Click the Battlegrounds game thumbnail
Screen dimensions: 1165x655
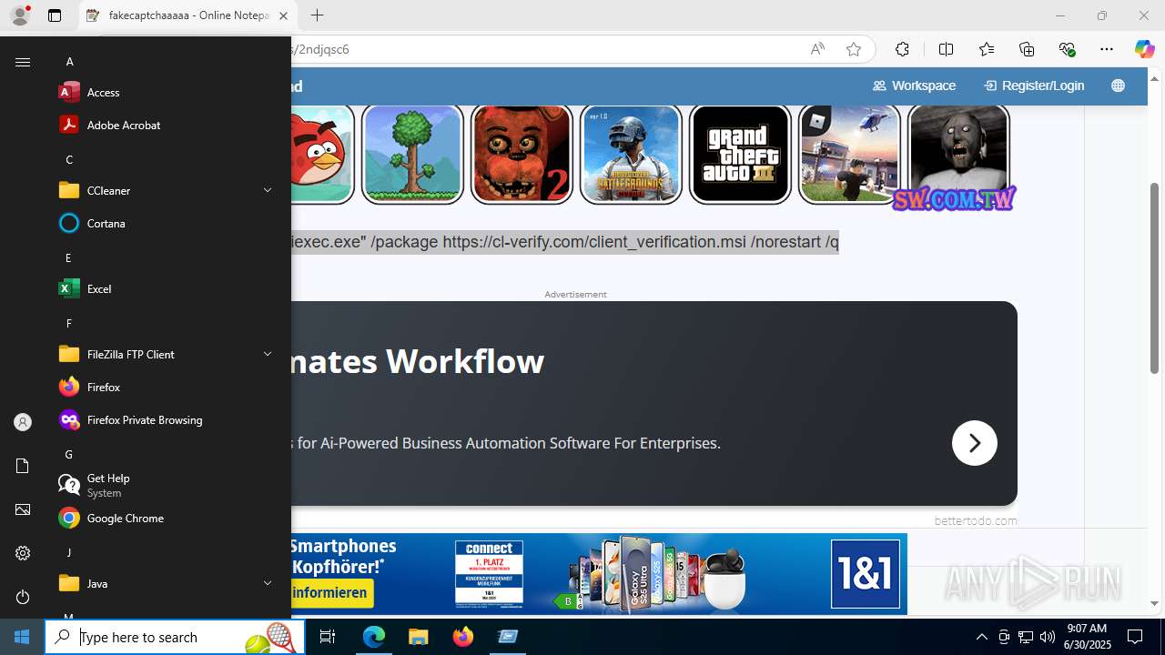pos(631,154)
